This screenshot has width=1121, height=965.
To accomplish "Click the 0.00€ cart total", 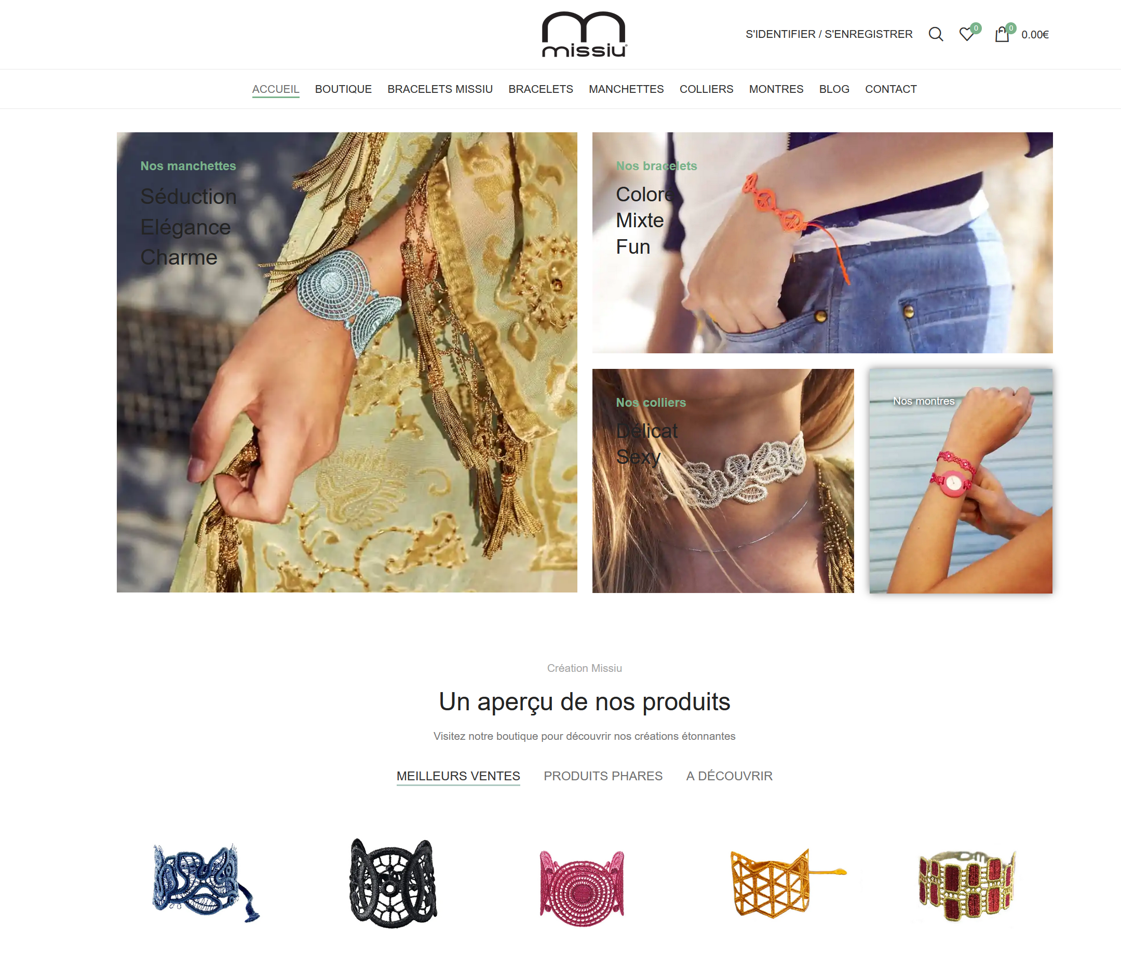I will [1035, 35].
